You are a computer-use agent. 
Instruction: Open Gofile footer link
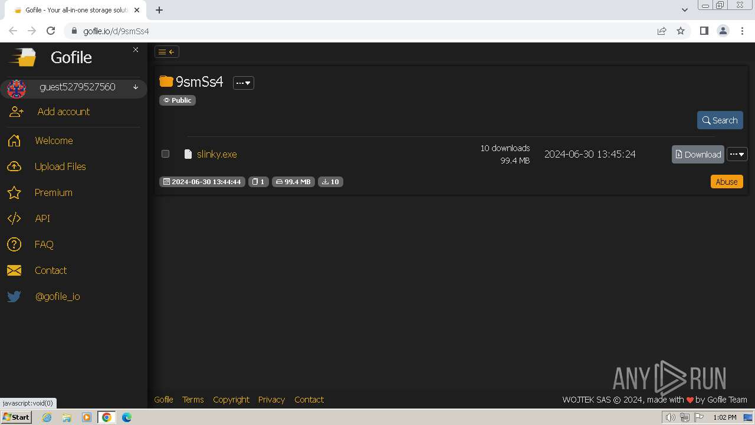pyautogui.click(x=163, y=400)
